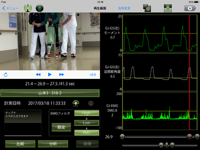Tap the 26.9 time value beside the slider
The width and height of the screenshot is (200, 150).
click(x=109, y=137)
